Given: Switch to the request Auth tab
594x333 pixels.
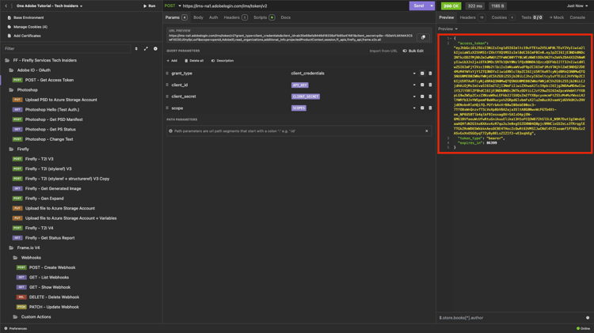Looking at the screenshot, I should point(214,17).
